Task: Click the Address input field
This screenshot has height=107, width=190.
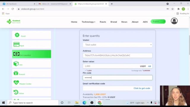Action: coord(118,56)
